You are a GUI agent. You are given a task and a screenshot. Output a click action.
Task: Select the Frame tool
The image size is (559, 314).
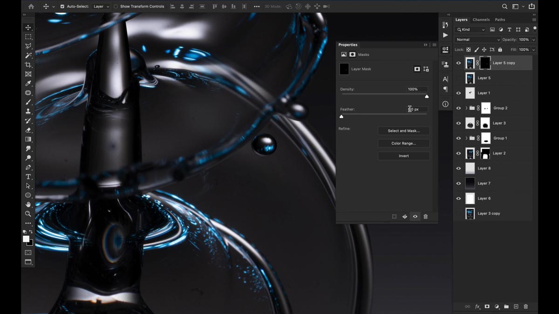tap(28, 74)
